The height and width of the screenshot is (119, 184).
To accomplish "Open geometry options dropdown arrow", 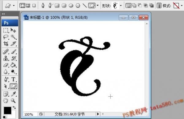I will click(x=98, y=6).
